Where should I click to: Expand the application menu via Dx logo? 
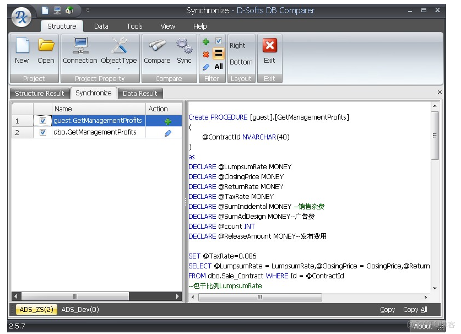[x=20, y=15]
